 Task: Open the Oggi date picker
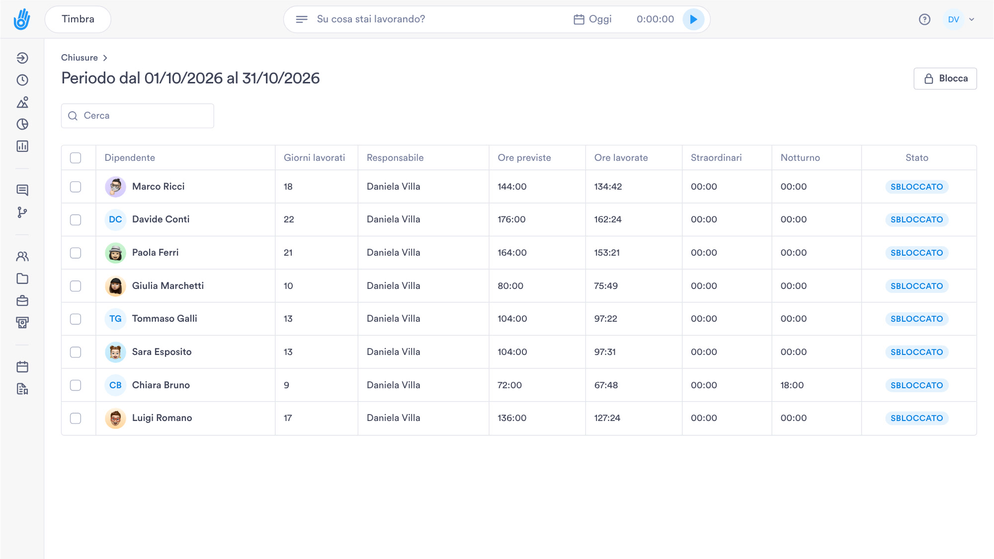click(592, 19)
